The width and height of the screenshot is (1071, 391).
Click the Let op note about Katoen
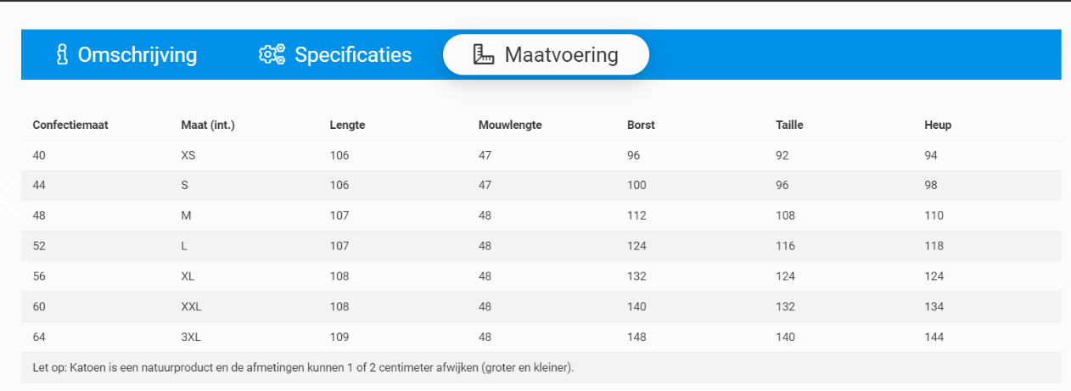click(x=304, y=368)
